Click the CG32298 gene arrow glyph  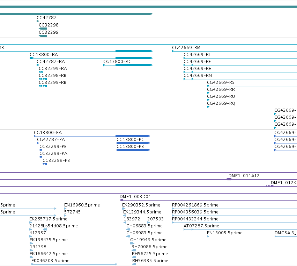(x=43, y=29)
